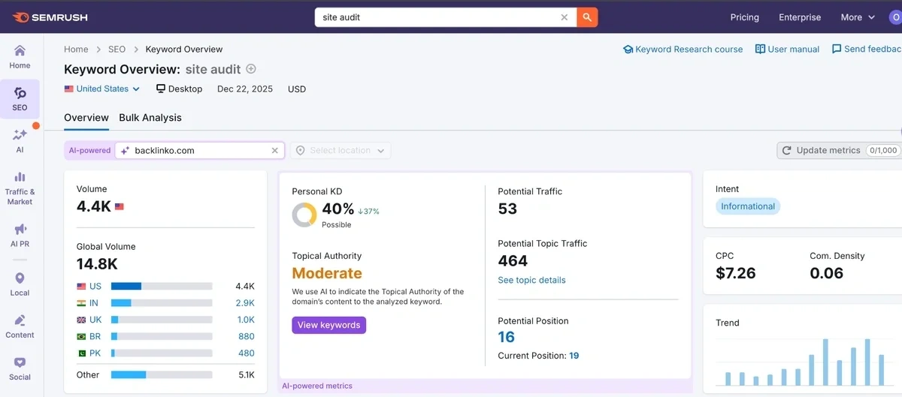This screenshot has width=902, height=397.
Task: Click the user avatar icon
Action: pos(895,17)
